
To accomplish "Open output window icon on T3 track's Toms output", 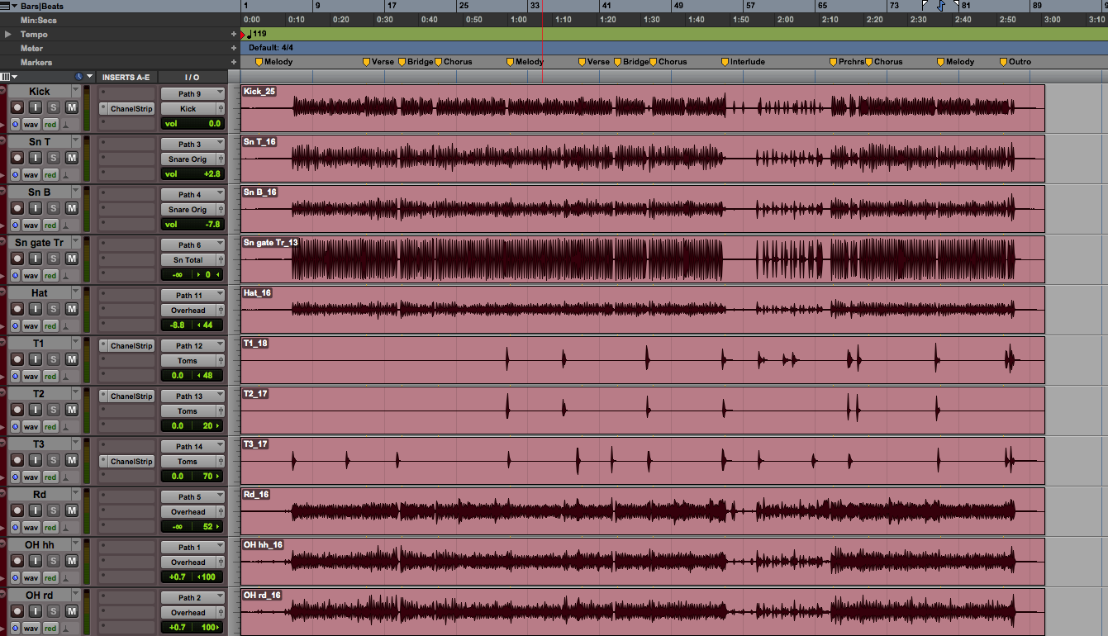I will click(221, 462).
